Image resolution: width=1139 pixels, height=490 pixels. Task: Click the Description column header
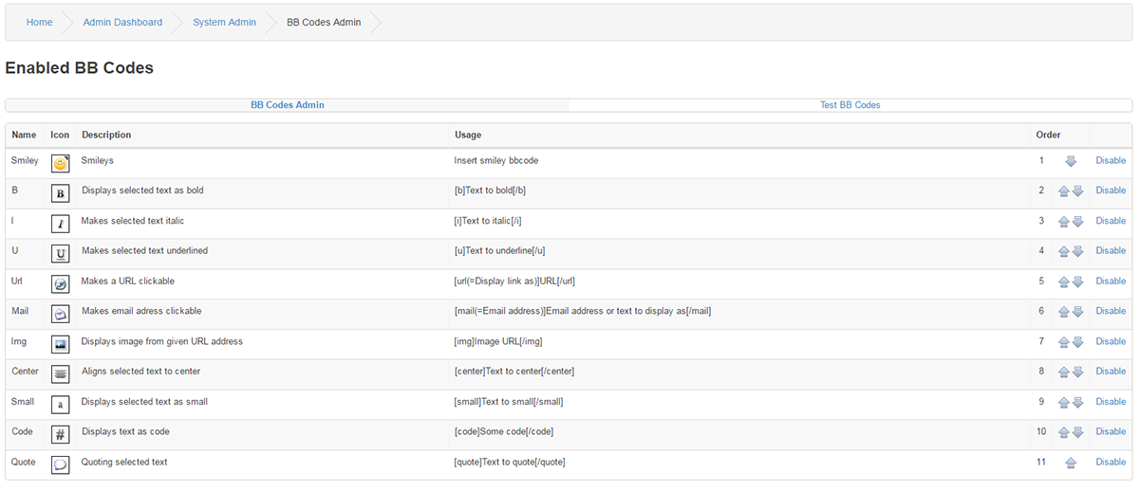pos(106,135)
